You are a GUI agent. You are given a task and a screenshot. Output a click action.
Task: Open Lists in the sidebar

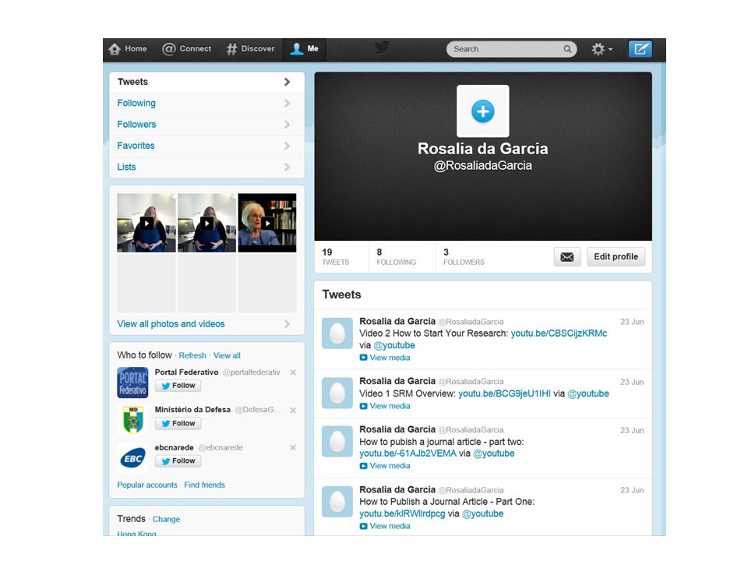point(207,167)
